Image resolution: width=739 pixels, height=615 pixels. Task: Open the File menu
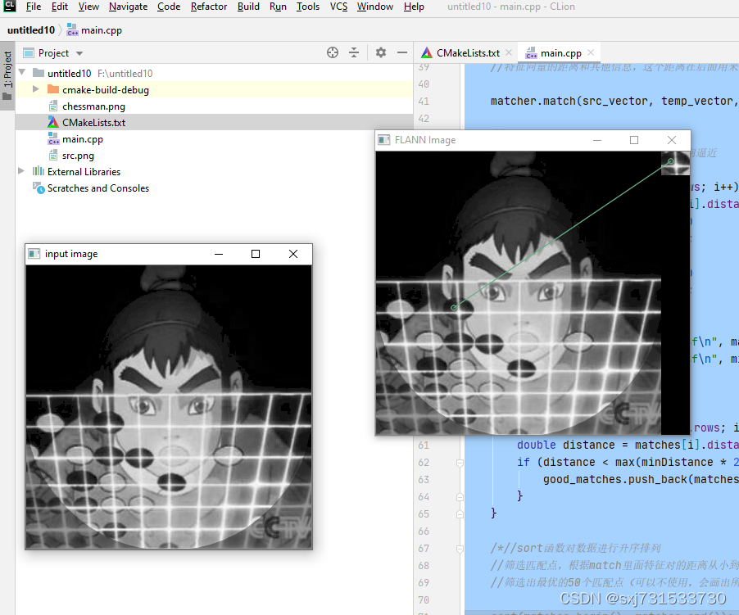[x=33, y=7]
